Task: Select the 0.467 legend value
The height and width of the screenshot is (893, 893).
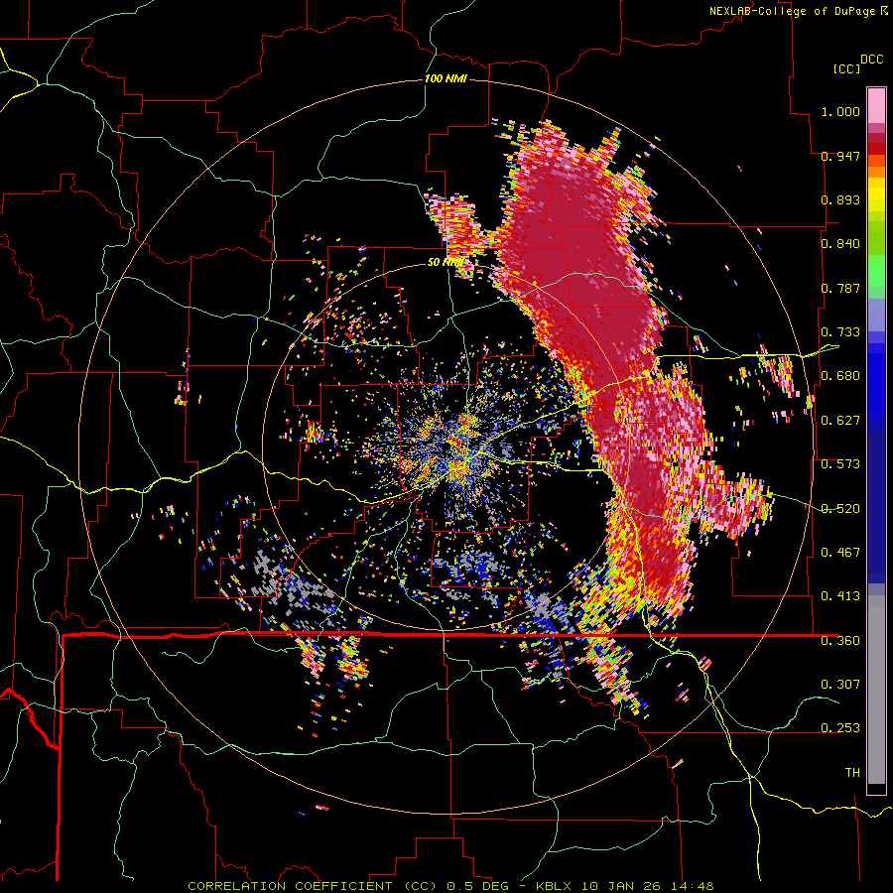Action: pyautogui.click(x=840, y=553)
